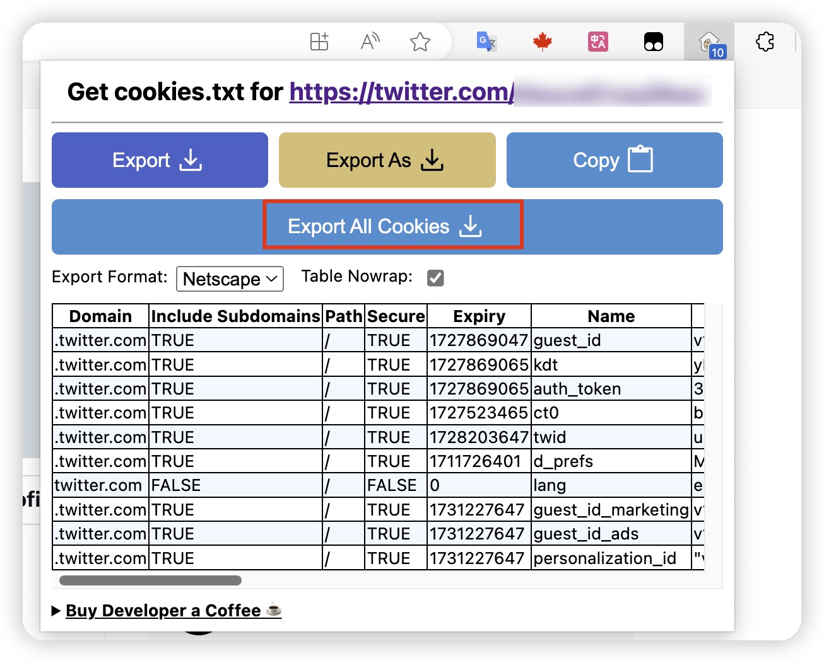Click the kdt cookie name cell
Viewport: 824px width, 663px height.
(611, 365)
